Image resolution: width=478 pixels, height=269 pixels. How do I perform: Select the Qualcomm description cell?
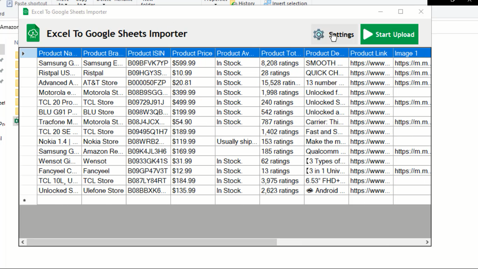326,151
